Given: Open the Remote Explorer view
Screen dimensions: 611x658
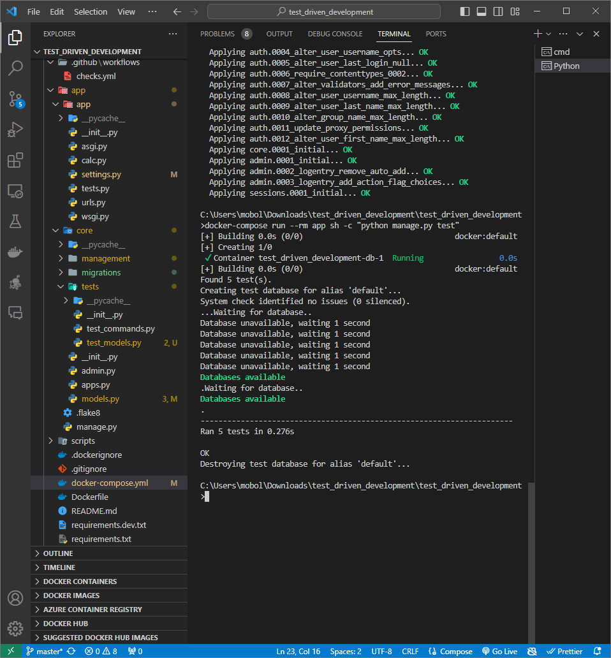Looking at the screenshot, I should pos(15,191).
